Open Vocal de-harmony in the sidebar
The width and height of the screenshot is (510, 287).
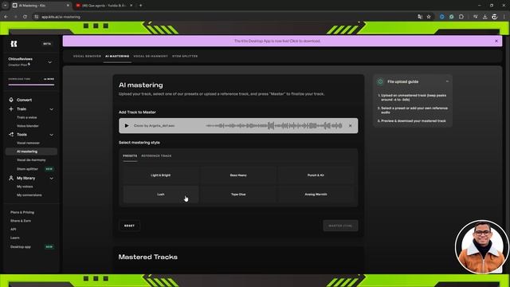(x=31, y=160)
